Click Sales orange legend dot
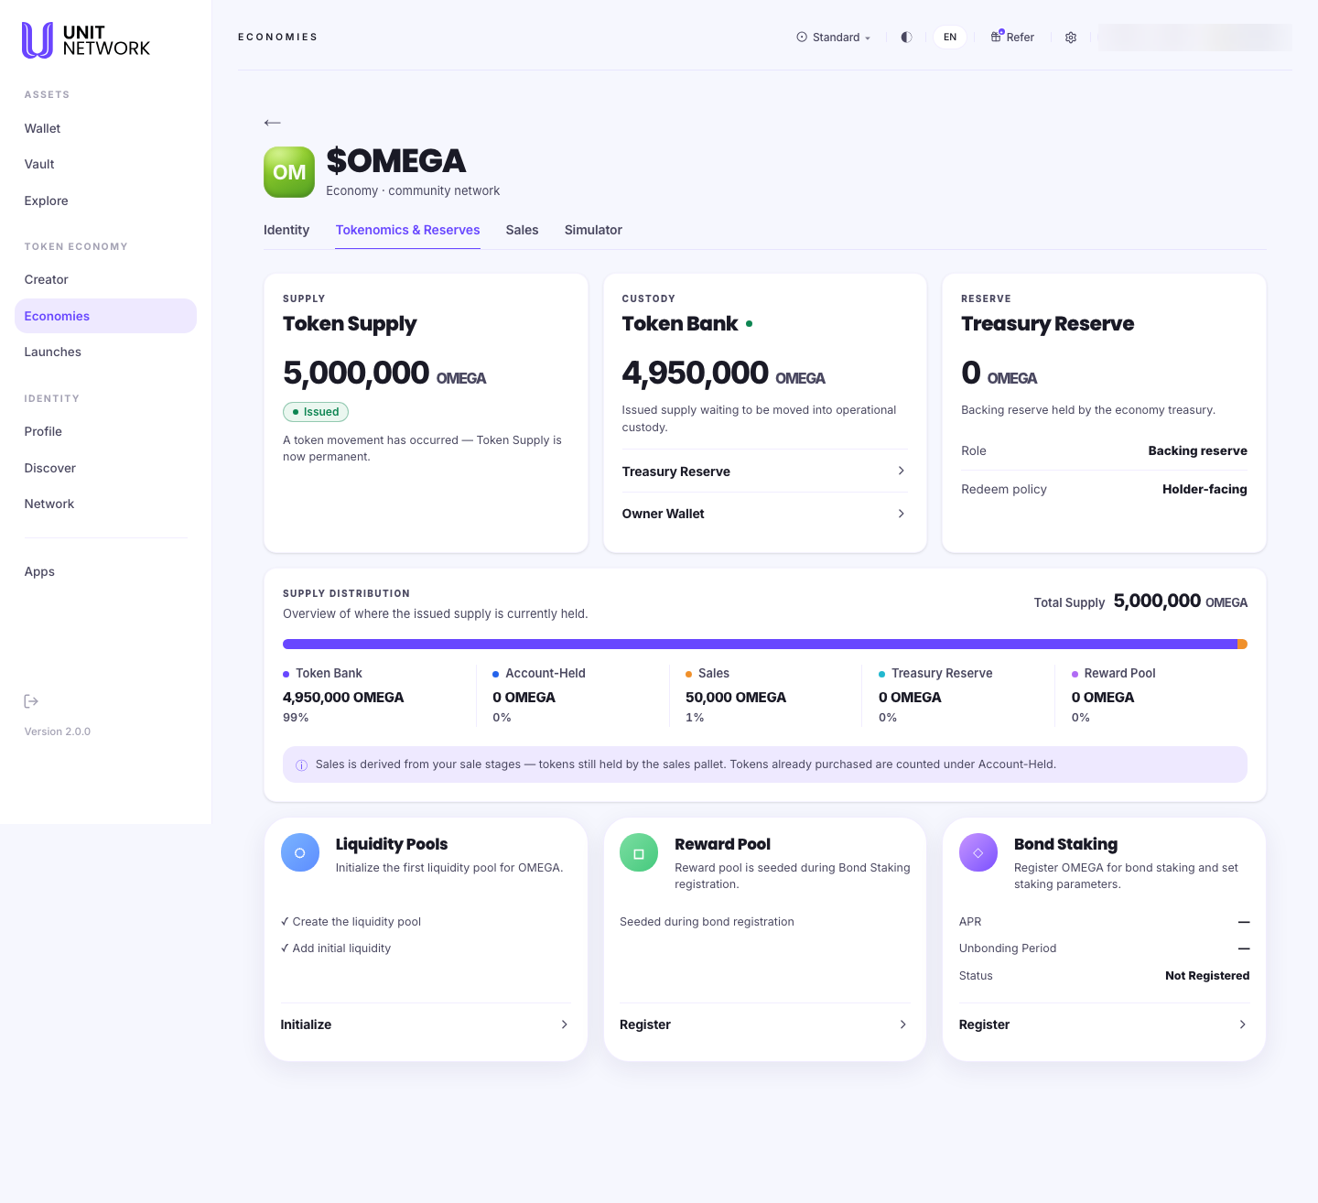Image resolution: width=1318 pixels, height=1203 pixels. pyautogui.click(x=689, y=674)
